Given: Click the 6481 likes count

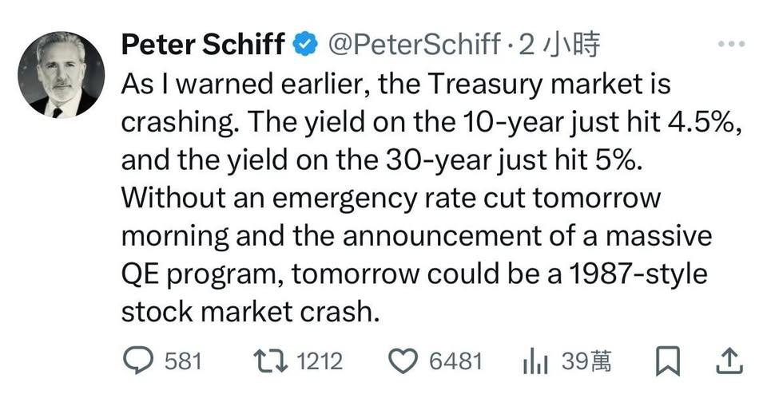Looking at the screenshot, I should tap(455, 361).
